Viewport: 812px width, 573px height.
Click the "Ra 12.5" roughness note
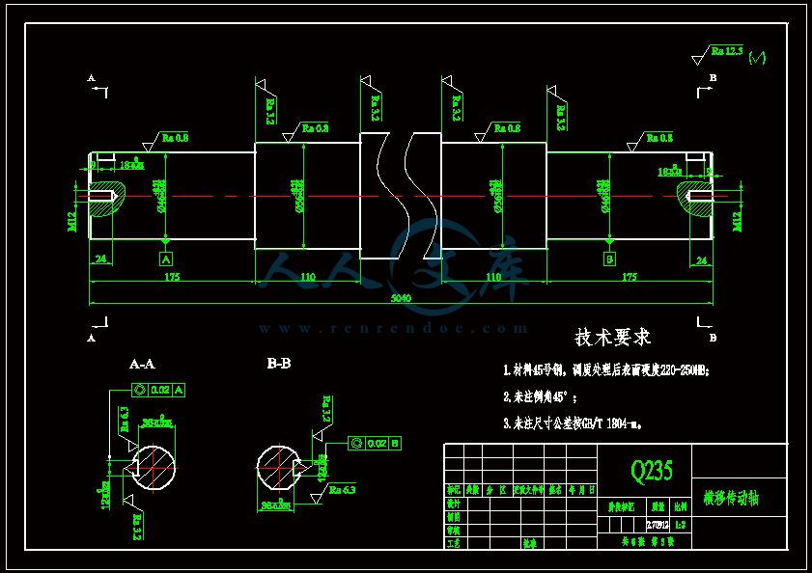(x=727, y=51)
